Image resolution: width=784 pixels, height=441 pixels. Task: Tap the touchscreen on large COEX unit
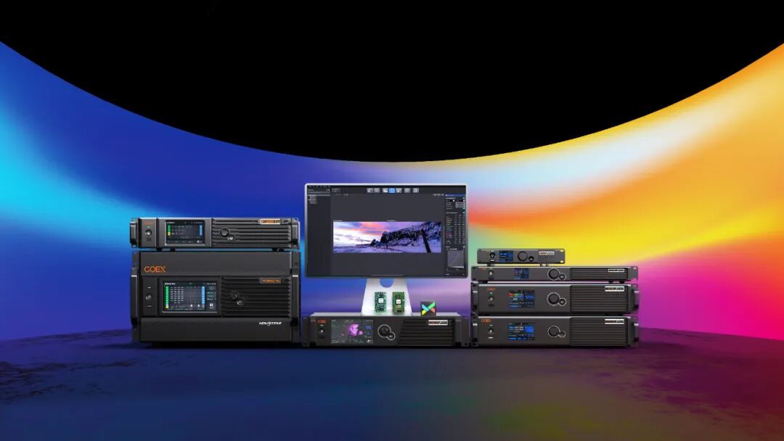(x=189, y=297)
